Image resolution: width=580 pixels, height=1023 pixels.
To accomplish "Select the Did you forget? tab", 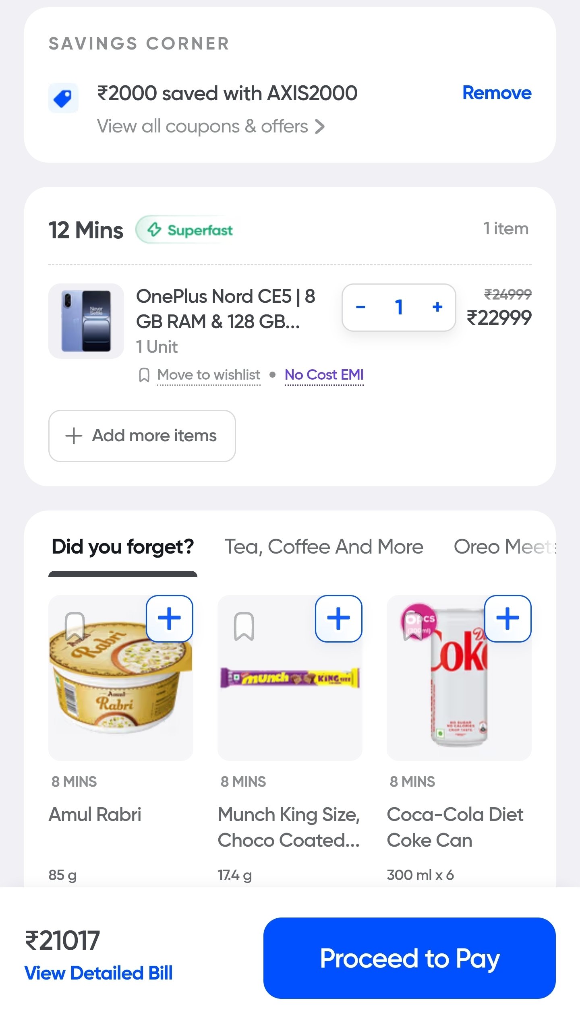I will (x=123, y=547).
